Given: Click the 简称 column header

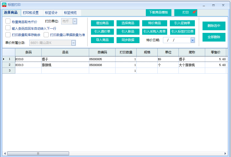Looking at the screenshot, I should (192, 52).
